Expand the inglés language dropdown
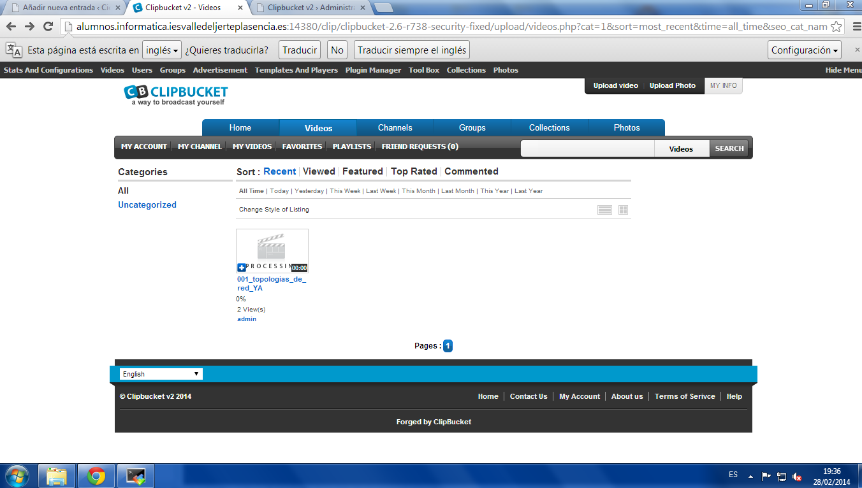 [162, 50]
